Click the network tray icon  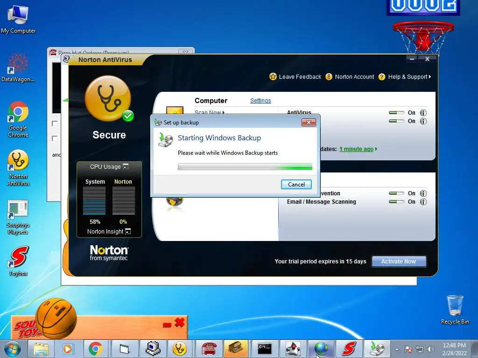pos(420,349)
